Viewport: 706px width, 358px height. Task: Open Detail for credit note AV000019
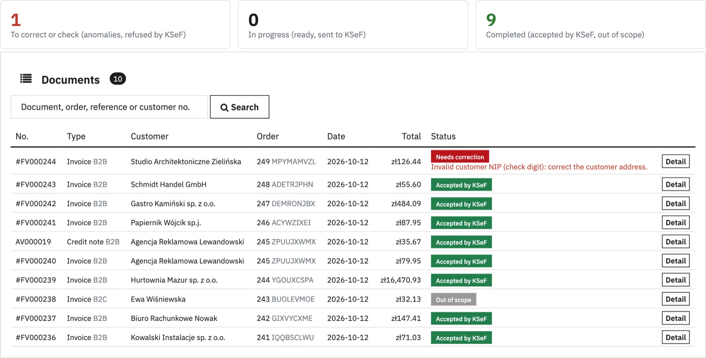(676, 242)
